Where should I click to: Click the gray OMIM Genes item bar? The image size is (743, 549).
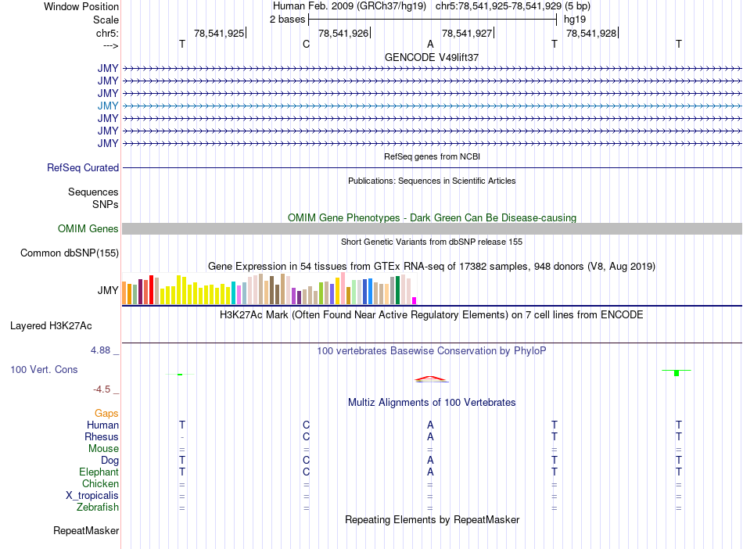click(432, 229)
